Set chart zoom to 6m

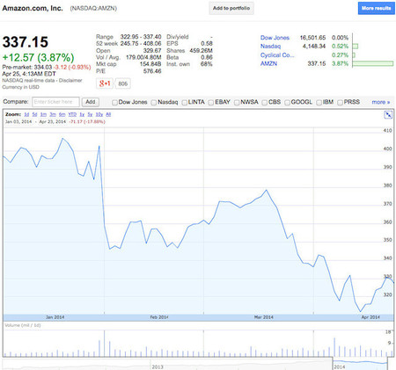point(62,114)
